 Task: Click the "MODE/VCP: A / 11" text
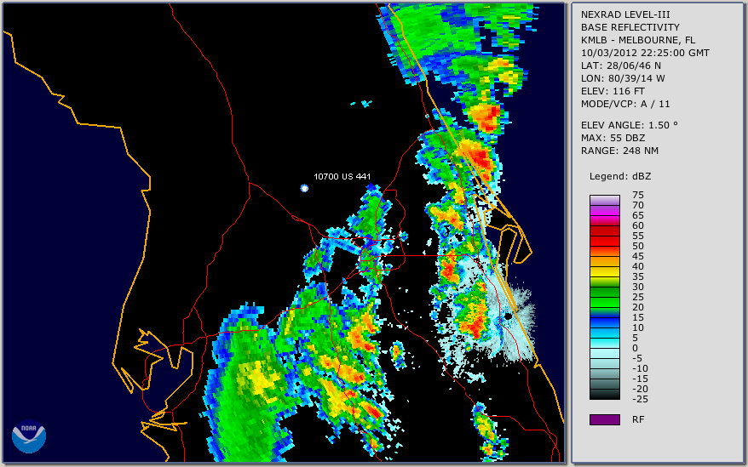[x=625, y=104]
